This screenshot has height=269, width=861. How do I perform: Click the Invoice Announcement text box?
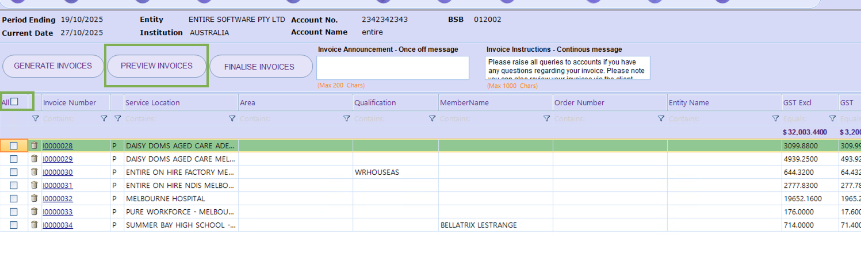(x=393, y=68)
